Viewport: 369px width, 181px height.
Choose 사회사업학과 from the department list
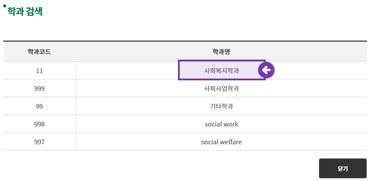pos(221,88)
